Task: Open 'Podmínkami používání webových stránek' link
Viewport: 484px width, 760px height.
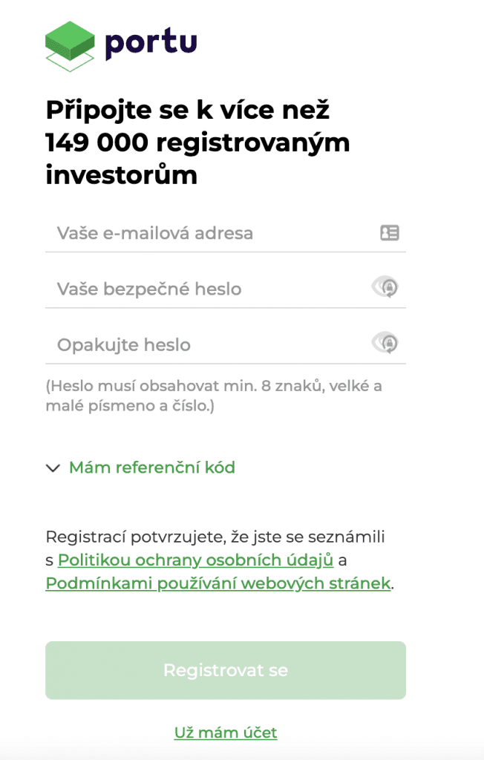Action: 218,583
